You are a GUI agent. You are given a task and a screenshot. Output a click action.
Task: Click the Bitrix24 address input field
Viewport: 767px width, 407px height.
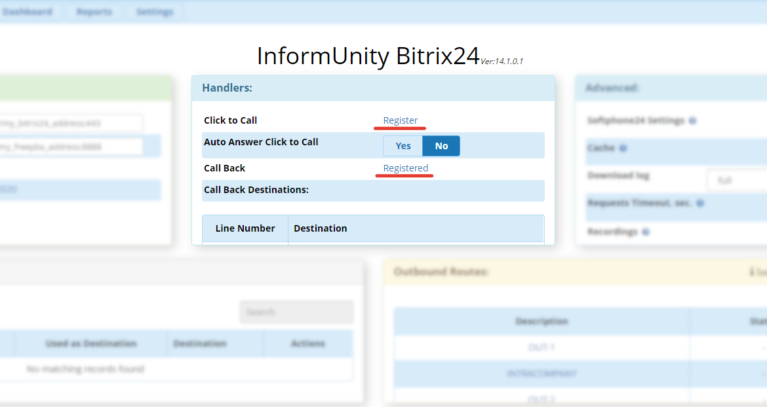point(71,124)
